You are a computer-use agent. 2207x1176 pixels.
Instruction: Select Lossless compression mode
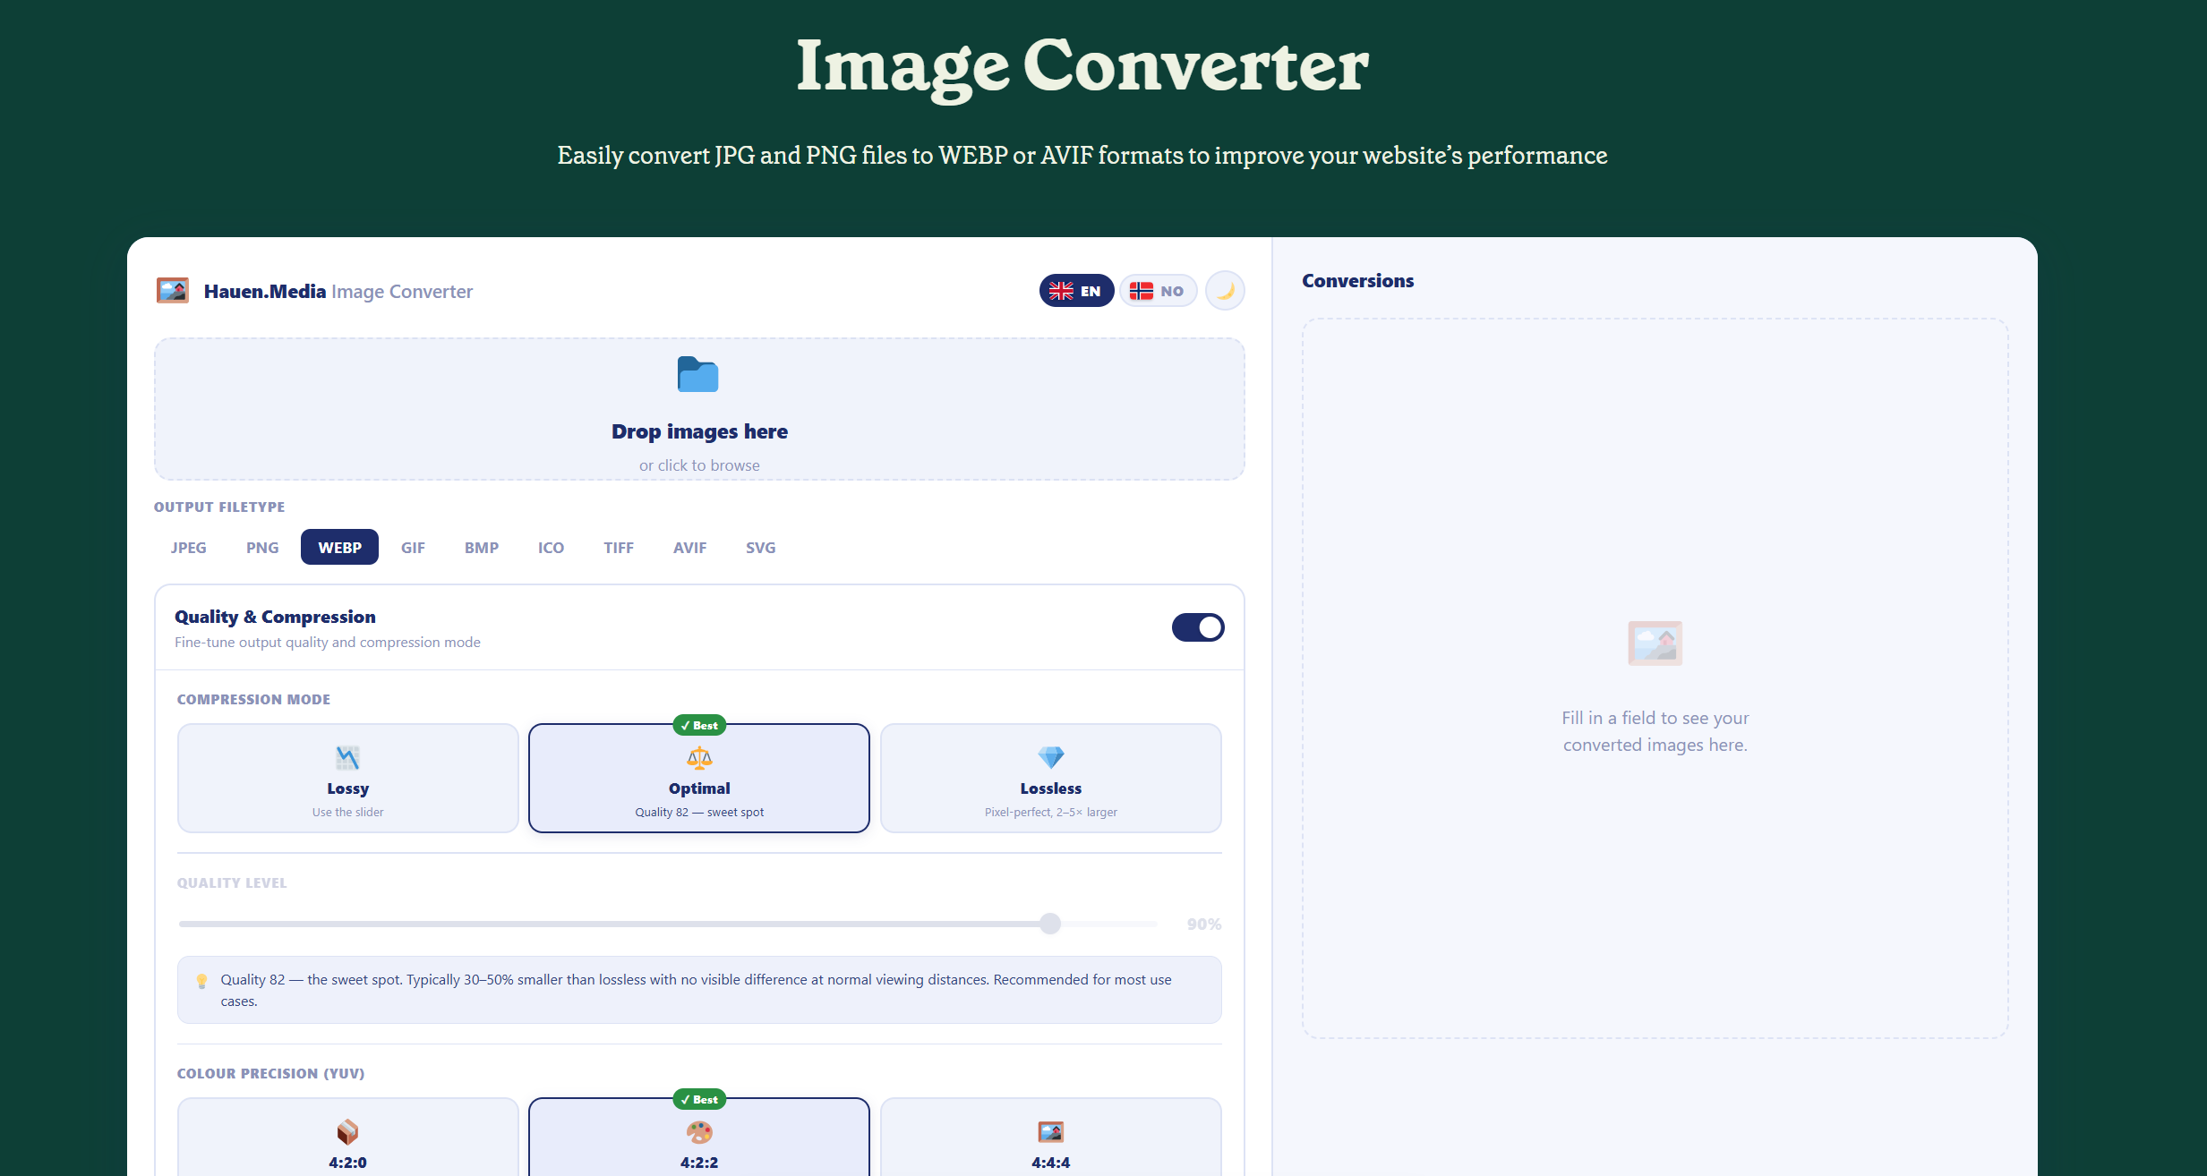[x=1051, y=778]
